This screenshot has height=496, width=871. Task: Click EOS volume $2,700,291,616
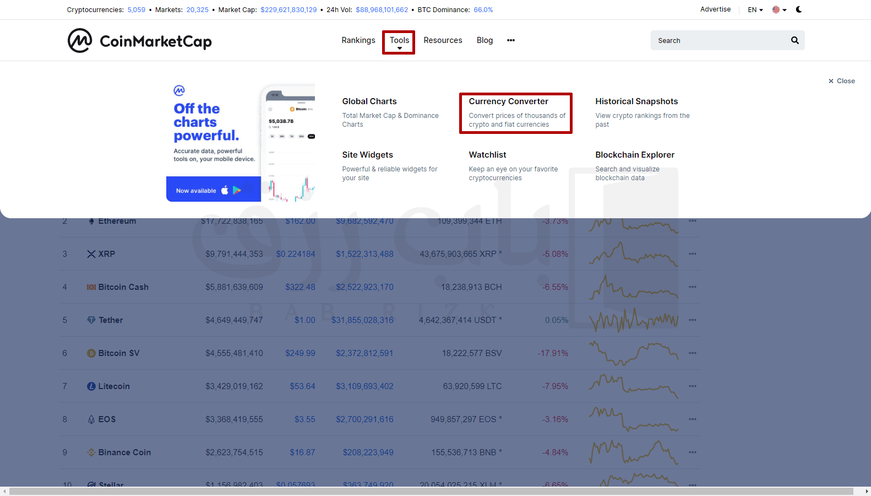(x=364, y=419)
